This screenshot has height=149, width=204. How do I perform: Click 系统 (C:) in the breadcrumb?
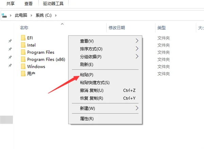[x=44, y=15]
